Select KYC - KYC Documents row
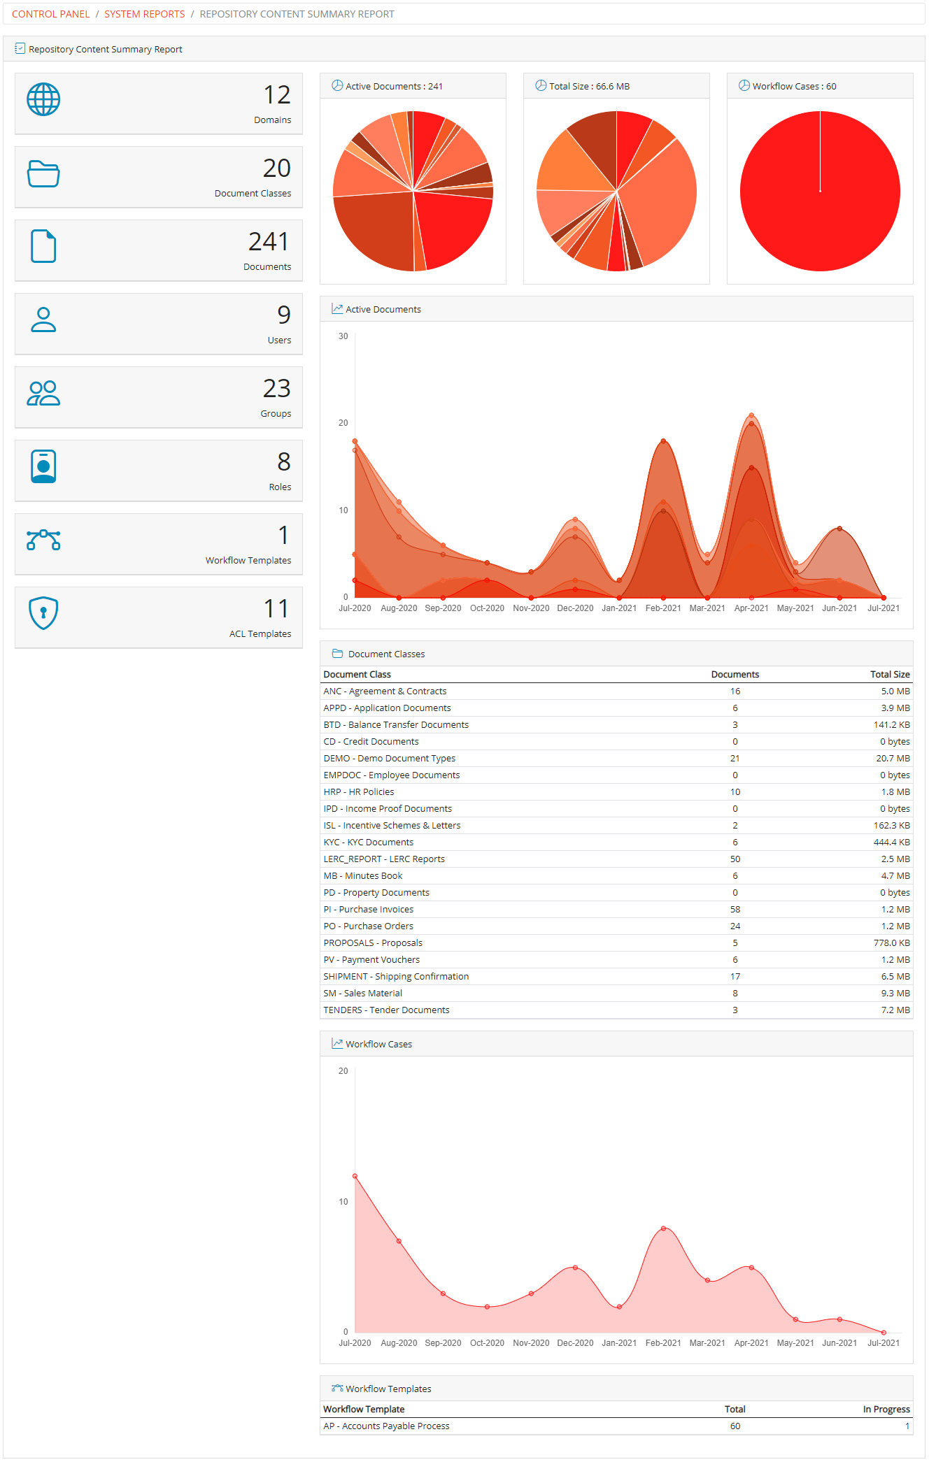 (x=616, y=842)
